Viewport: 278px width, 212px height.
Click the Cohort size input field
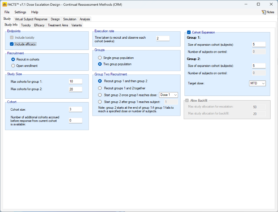(x=75, y=109)
